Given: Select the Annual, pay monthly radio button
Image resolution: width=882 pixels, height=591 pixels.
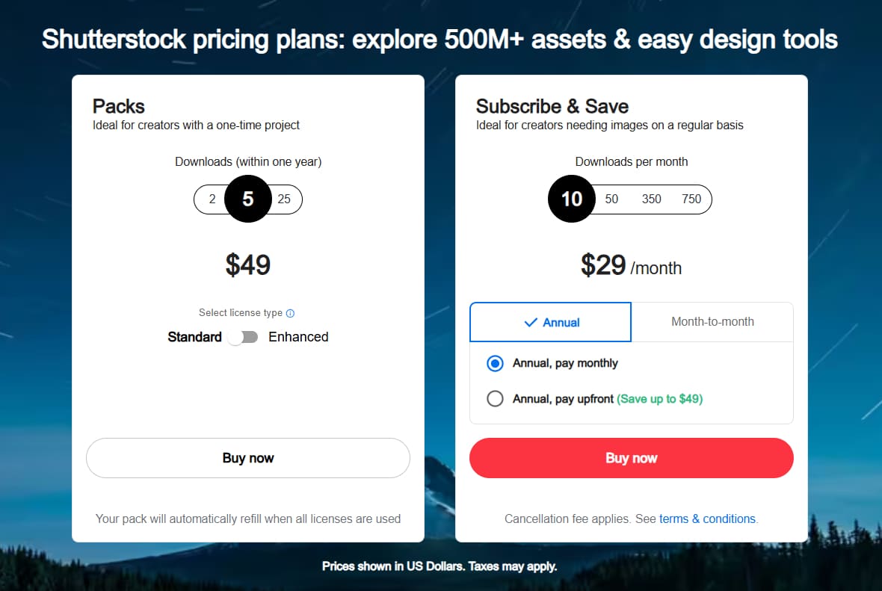Looking at the screenshot, I should (495, 364).
